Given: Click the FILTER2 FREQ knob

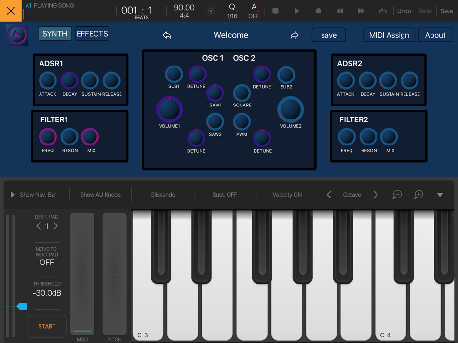Looking at the screenshot, I should click(x=347, y=137).
